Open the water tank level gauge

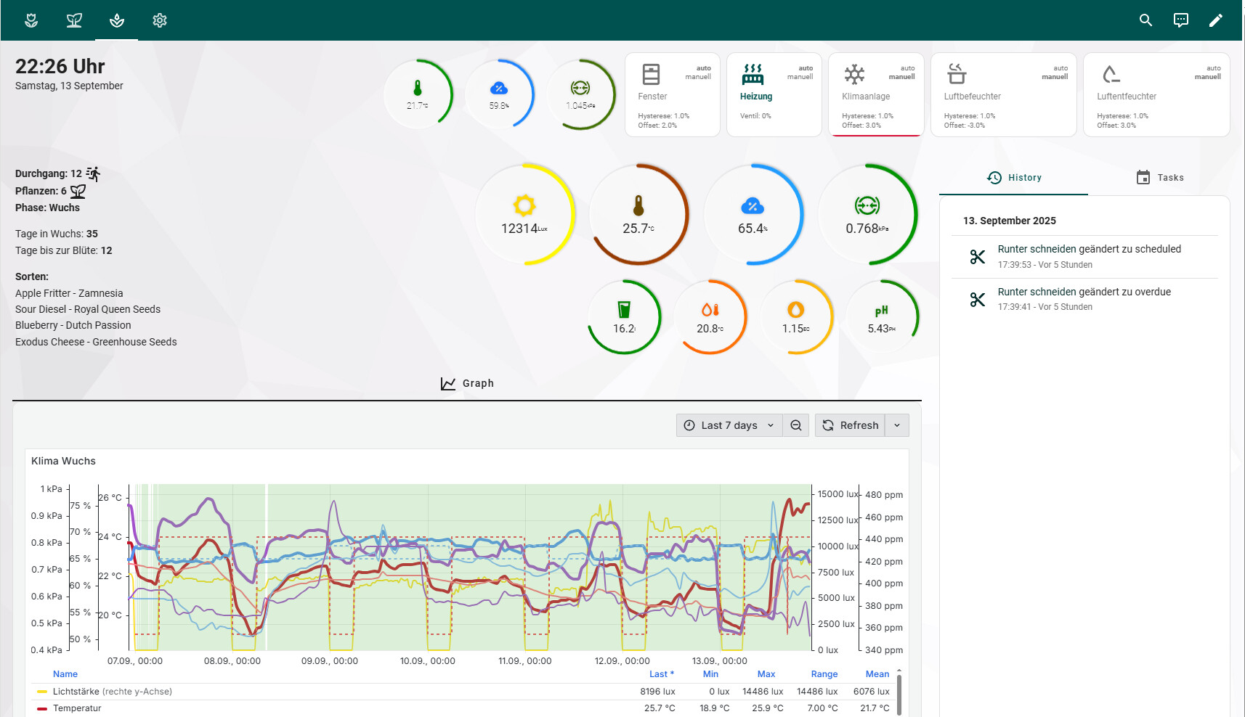pos(624,317)
